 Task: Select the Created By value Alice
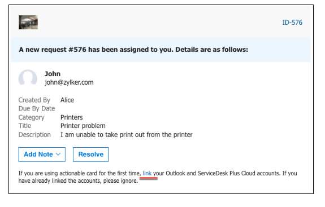pyautogui.click(x=67, y=100)
